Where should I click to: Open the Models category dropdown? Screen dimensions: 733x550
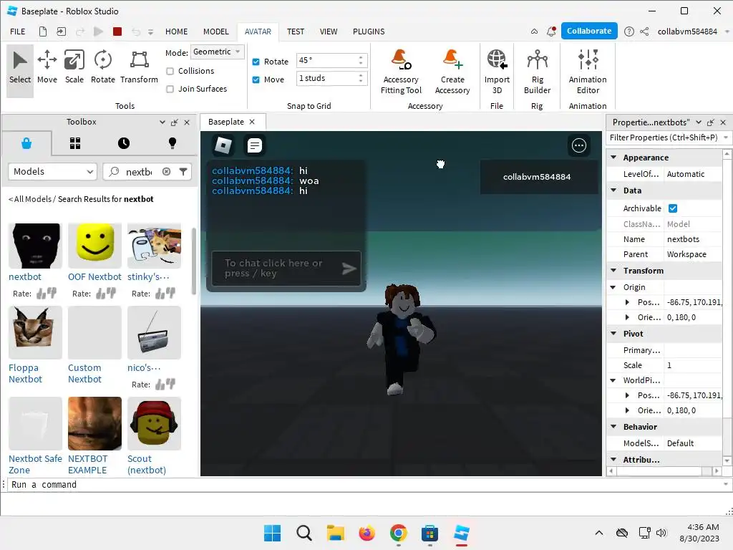[x=52, y=172]
